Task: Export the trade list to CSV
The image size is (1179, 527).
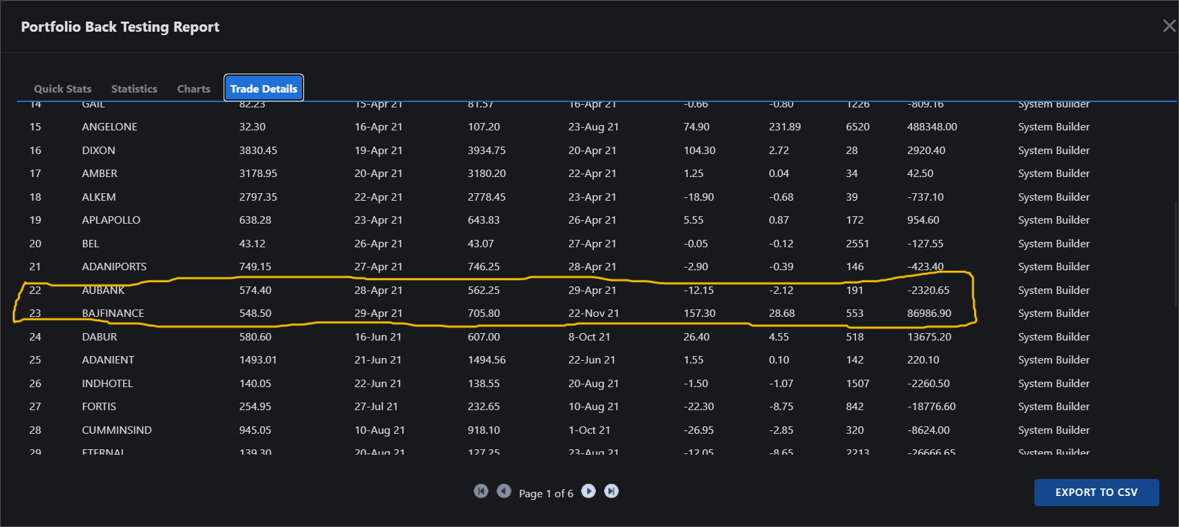Action: tap(1096, 493)
